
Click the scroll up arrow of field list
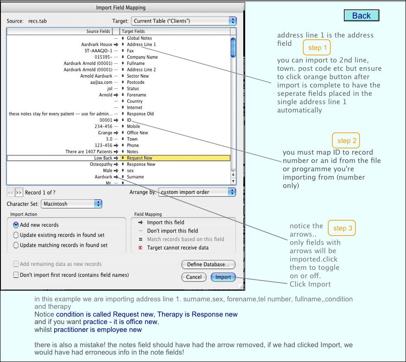pyautogui.click(x=233, y=175)
